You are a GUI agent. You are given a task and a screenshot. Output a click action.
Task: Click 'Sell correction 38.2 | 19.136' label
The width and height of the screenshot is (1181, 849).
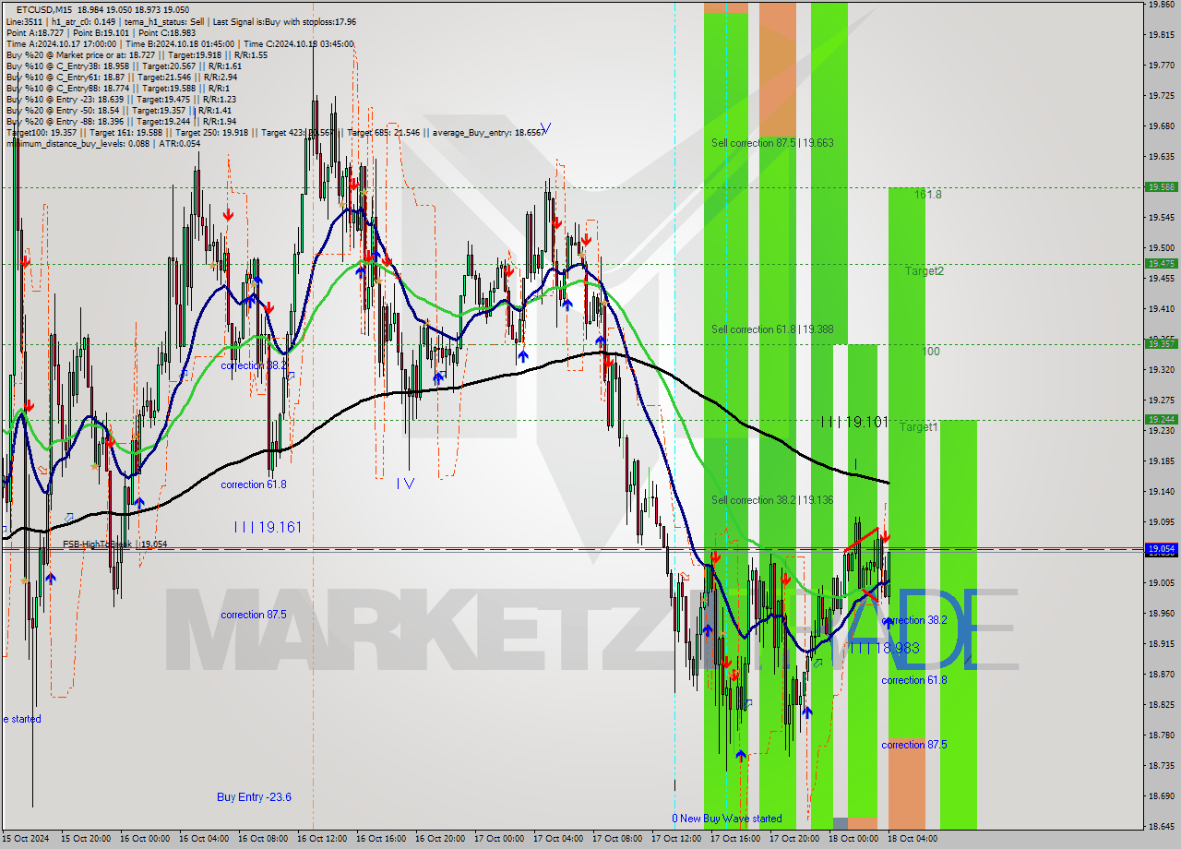[772, 500]
